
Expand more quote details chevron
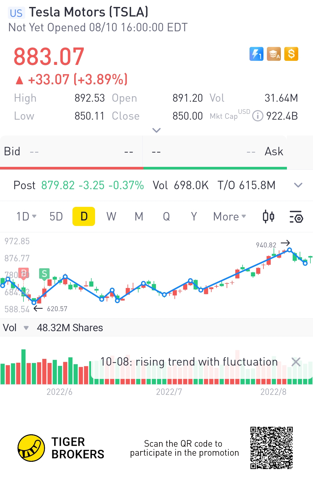click(156, 130)
